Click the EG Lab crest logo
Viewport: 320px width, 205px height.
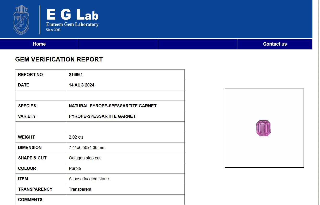coord(21,20)
